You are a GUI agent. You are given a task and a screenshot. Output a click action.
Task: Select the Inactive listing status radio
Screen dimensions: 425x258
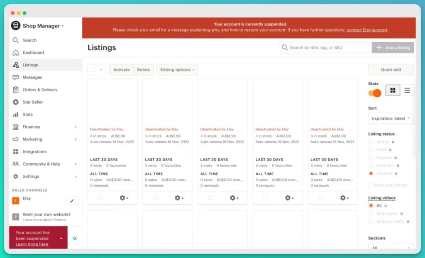tap(371, 173)
